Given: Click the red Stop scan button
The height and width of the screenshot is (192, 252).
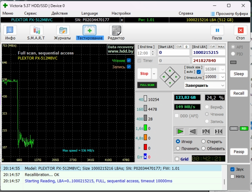Looking at the screenshot, I should tap(144, 74).
